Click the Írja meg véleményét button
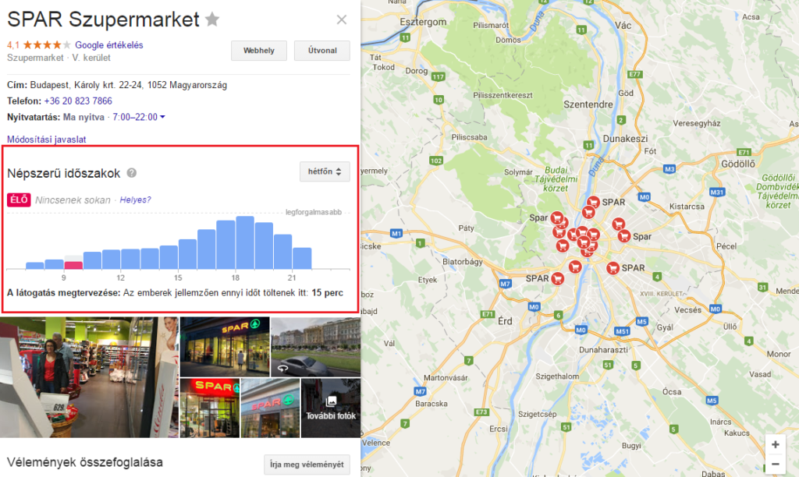 point(307,465)
